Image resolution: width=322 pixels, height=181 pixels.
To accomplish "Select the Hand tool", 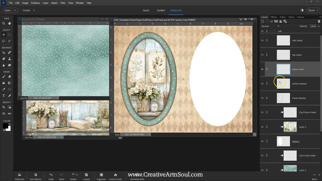I will (10, 23).
